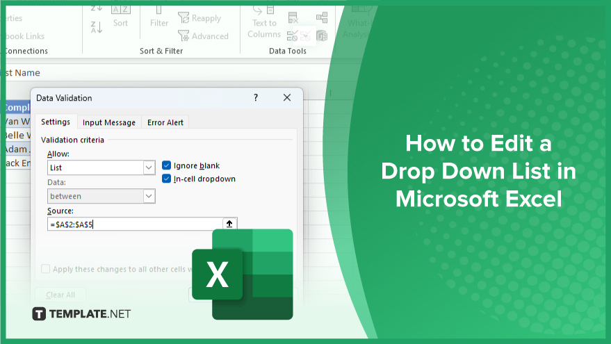Click the Source range selector arrow icon

[229, 224]
